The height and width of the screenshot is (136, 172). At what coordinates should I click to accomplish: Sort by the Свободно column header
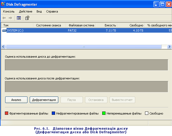131,25
